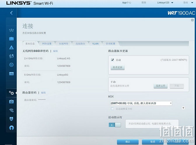
Task: Click the masked router password value
Action: [42, 100]
